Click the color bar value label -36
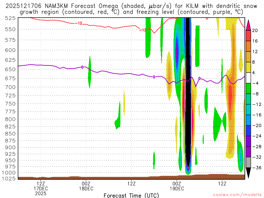 (257, 168)
